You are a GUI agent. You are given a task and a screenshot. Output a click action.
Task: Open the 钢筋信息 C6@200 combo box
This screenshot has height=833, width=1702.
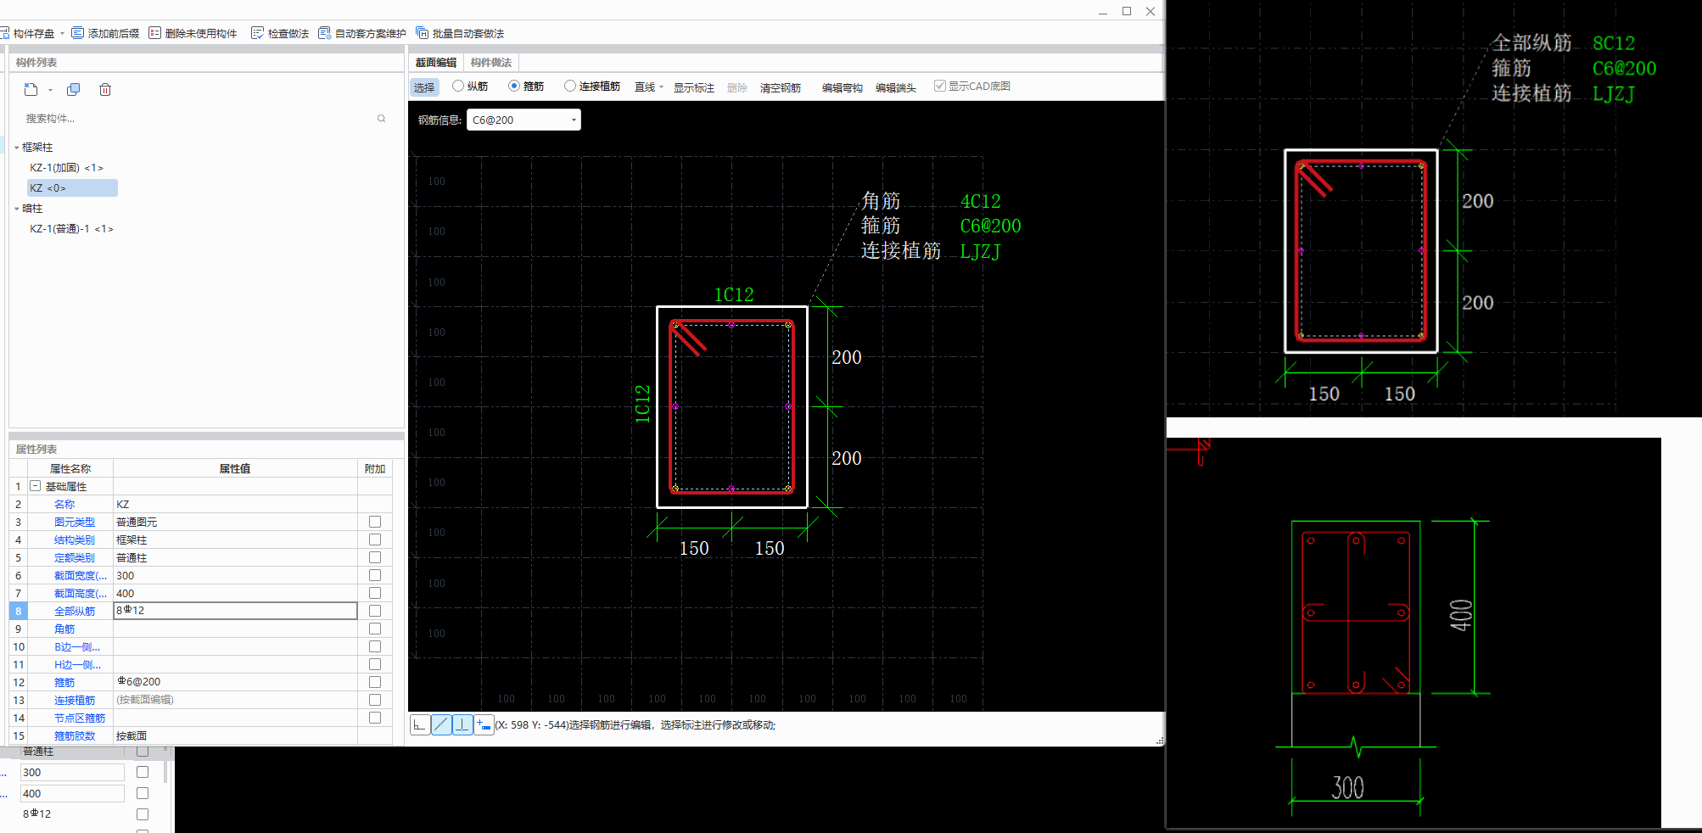(x=523, y=120)
